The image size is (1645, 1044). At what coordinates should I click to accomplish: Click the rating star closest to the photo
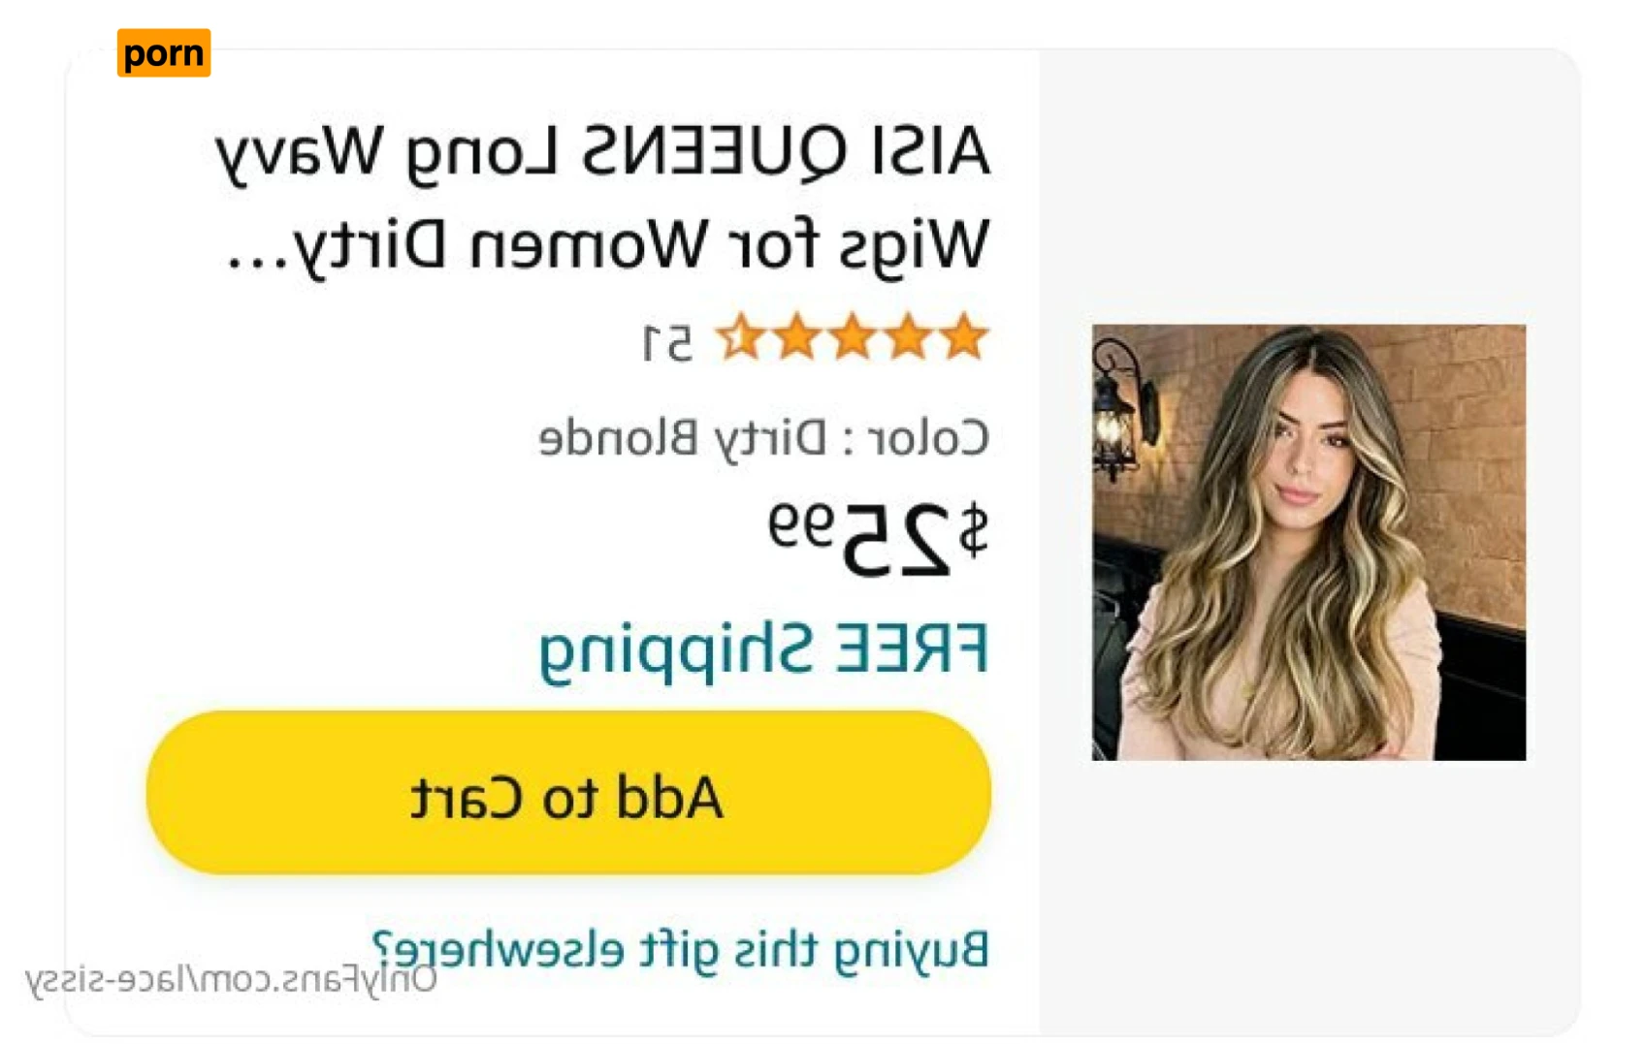964,336
